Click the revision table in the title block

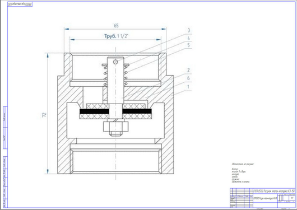tap(242, 198)
